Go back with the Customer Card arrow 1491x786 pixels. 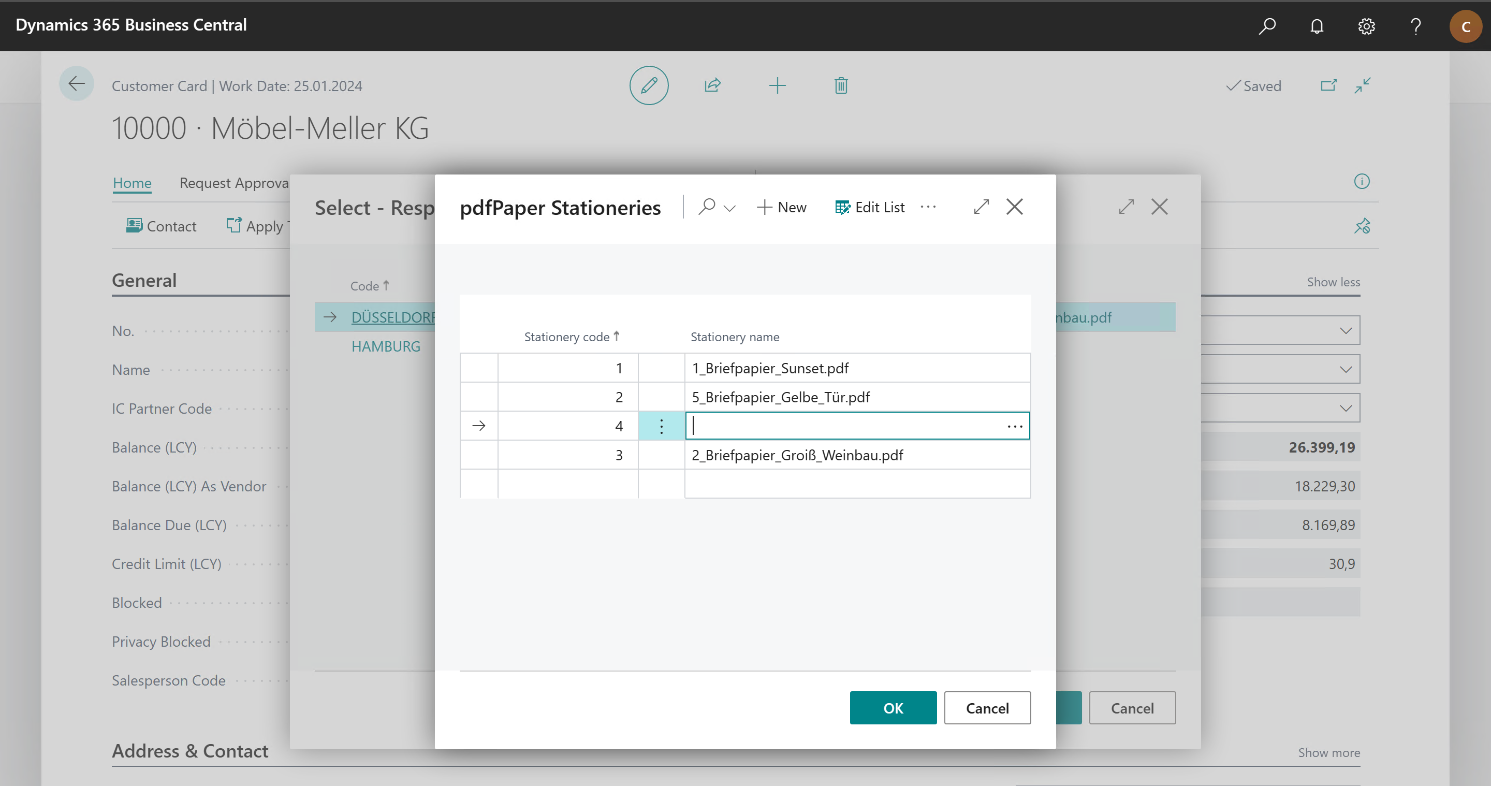pos(77,84)
